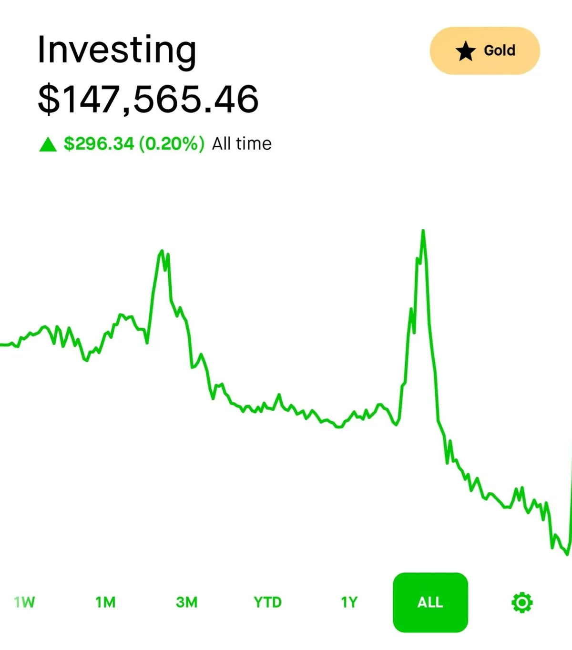Click the green up-triangle gain indicator

[x=48, y=144]
